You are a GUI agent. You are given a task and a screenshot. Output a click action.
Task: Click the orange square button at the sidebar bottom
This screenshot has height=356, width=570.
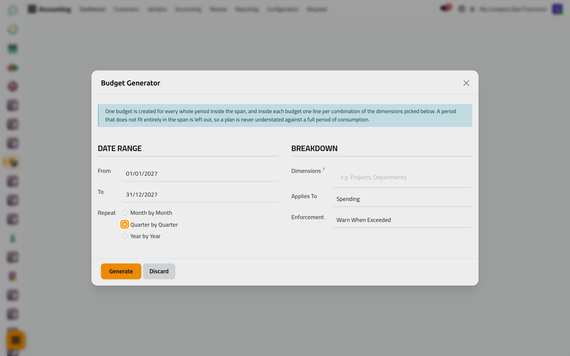[16, 340]
